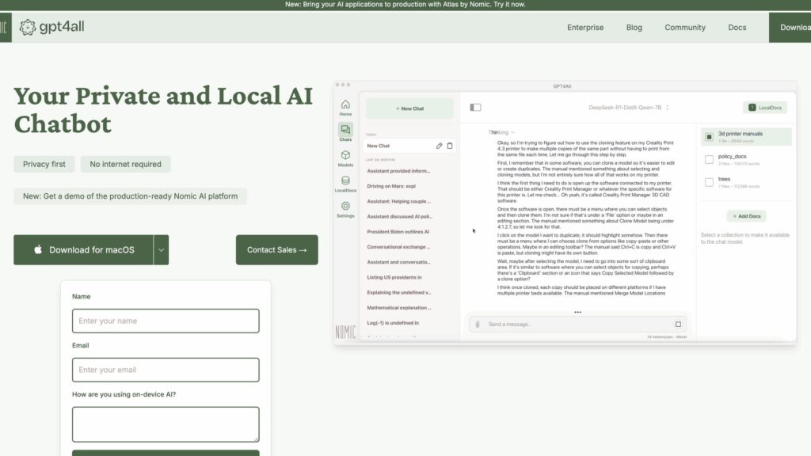Click the trash icon on New Chat row
Image resolution: width=811 pixels, height=456 pixels.
tap(450, 146)
